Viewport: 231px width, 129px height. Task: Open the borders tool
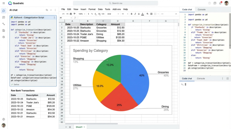[151, 14]
